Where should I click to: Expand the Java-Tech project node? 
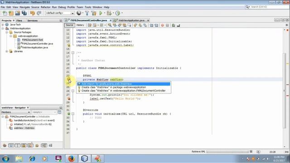click(x=3, y=24)
